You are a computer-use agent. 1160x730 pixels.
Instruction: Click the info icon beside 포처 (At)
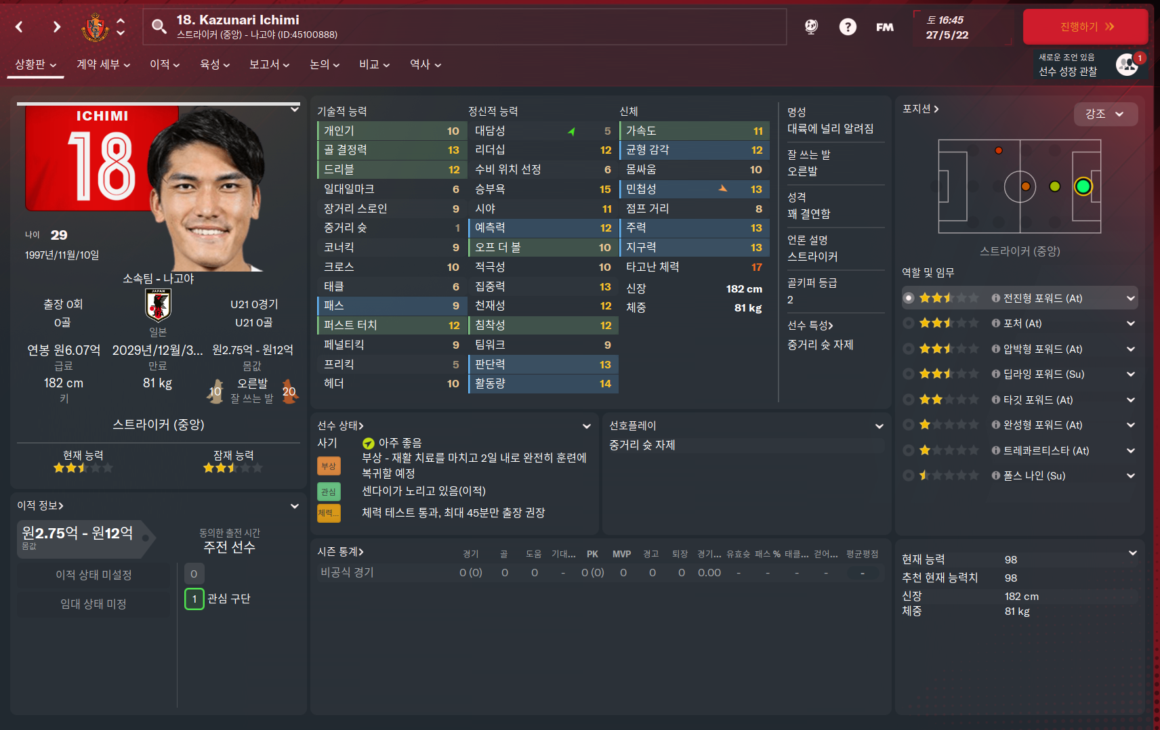tap(995, 324)
